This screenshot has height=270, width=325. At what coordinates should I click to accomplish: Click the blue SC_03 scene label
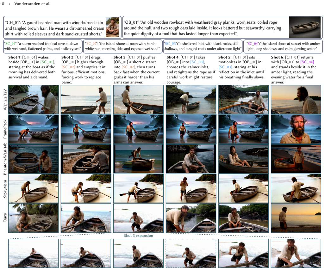coord(170,44)
